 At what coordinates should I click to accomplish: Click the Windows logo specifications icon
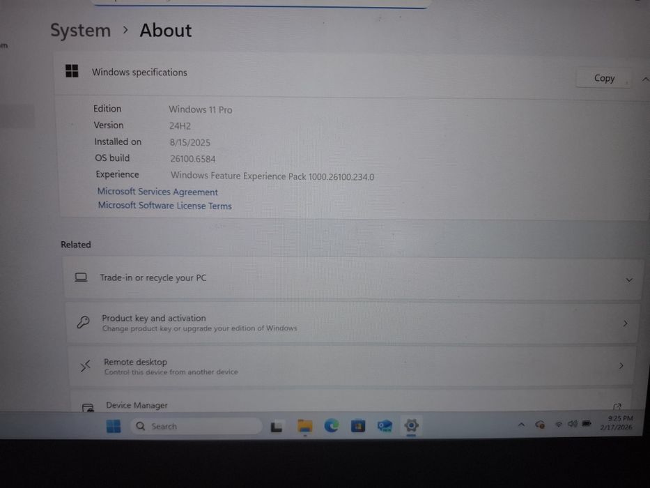coord(72,71)
